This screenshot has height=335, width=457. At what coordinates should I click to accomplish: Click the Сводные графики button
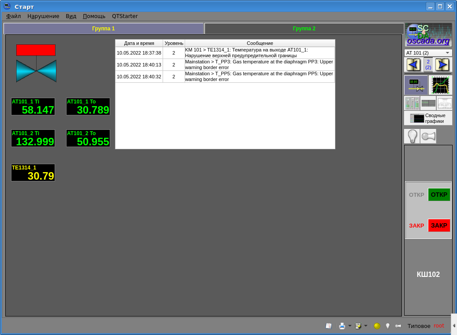[x=428, y=118]
